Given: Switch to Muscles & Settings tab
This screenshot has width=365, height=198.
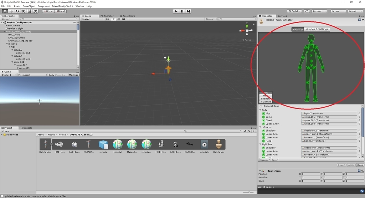Looking at the screenshot, I should click(317, 29).
